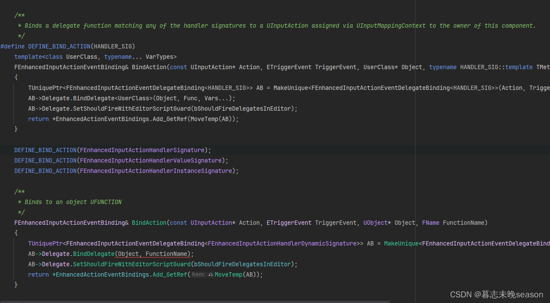Click TUniquePtr on the HandlerDynamicSignature line
This screenshot has height=303, width=550.
click(x=45, y=243)
